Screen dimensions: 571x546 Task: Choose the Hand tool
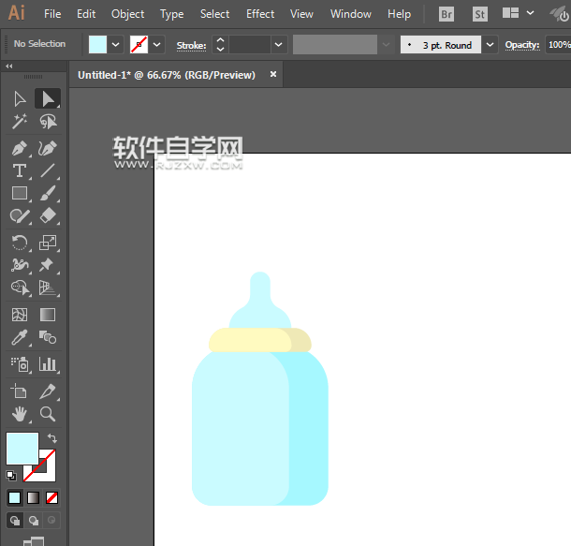point(19,414)
